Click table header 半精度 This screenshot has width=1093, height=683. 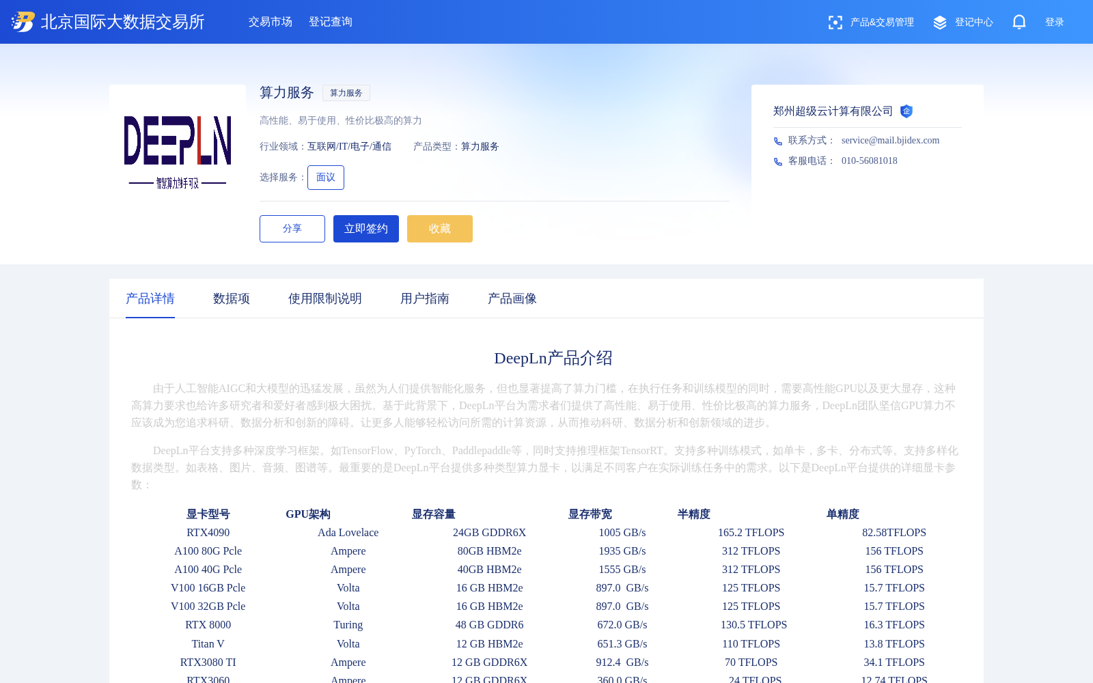[694, 514]
